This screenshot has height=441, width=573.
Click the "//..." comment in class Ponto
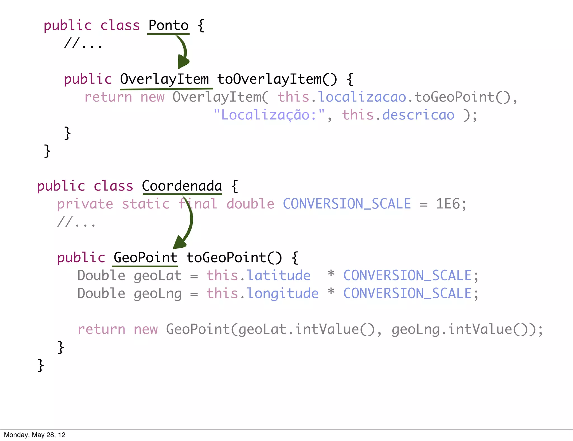[83, 44]
